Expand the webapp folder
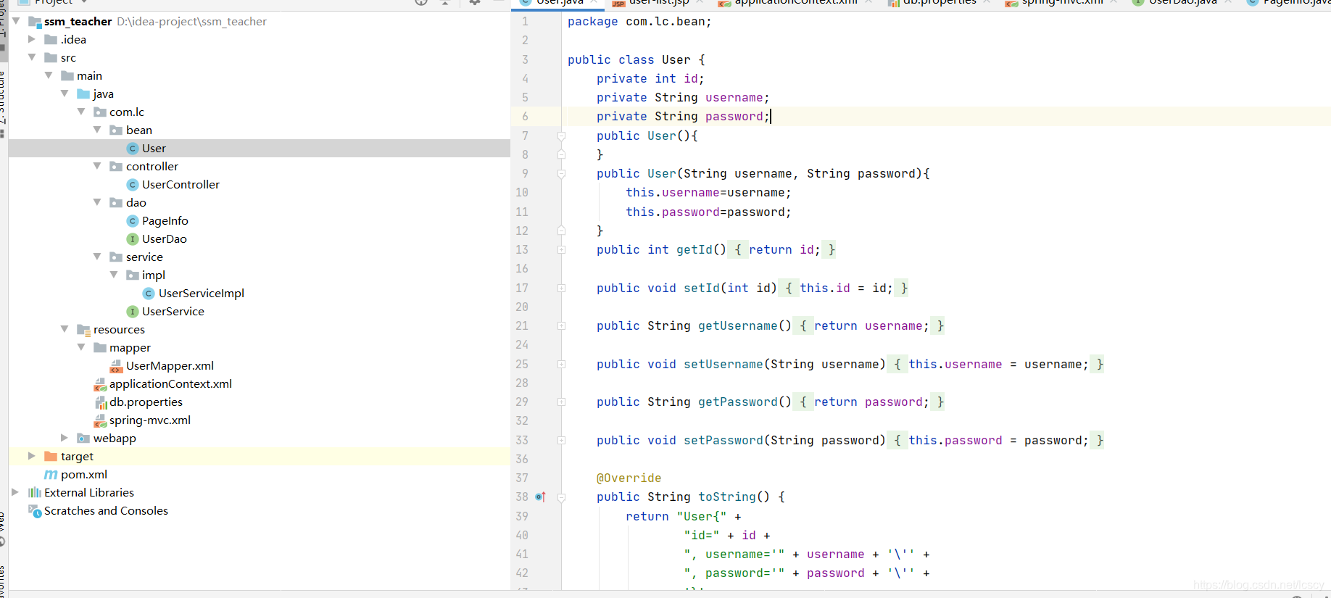This screenshot has width=1331, height=598. click(x=64, y=438)
